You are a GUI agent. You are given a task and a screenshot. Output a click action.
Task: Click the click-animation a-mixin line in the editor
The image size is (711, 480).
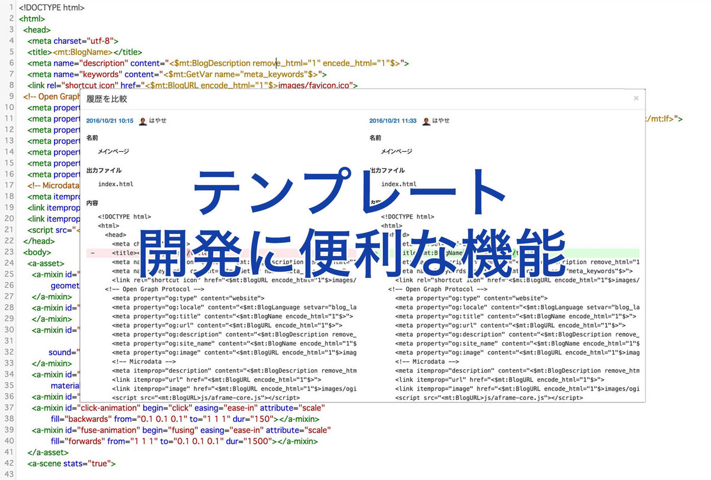(x=178, y=408)
